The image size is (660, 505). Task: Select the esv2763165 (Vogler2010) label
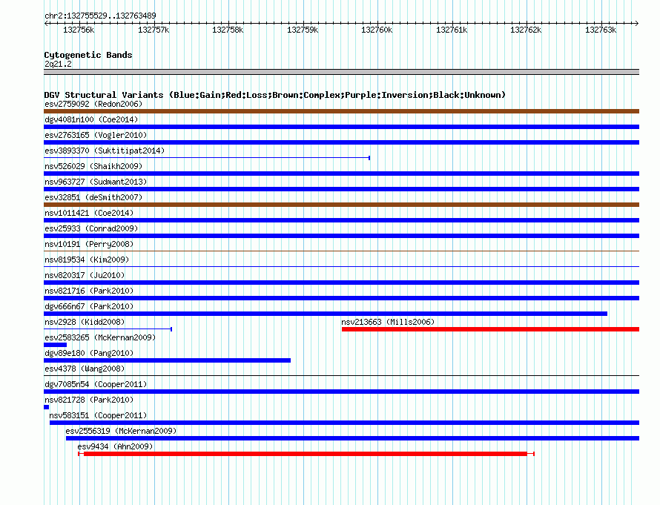96,135
